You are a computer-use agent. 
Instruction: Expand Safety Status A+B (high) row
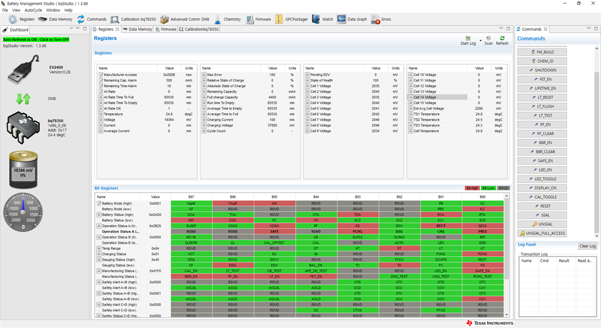(99, 293)
